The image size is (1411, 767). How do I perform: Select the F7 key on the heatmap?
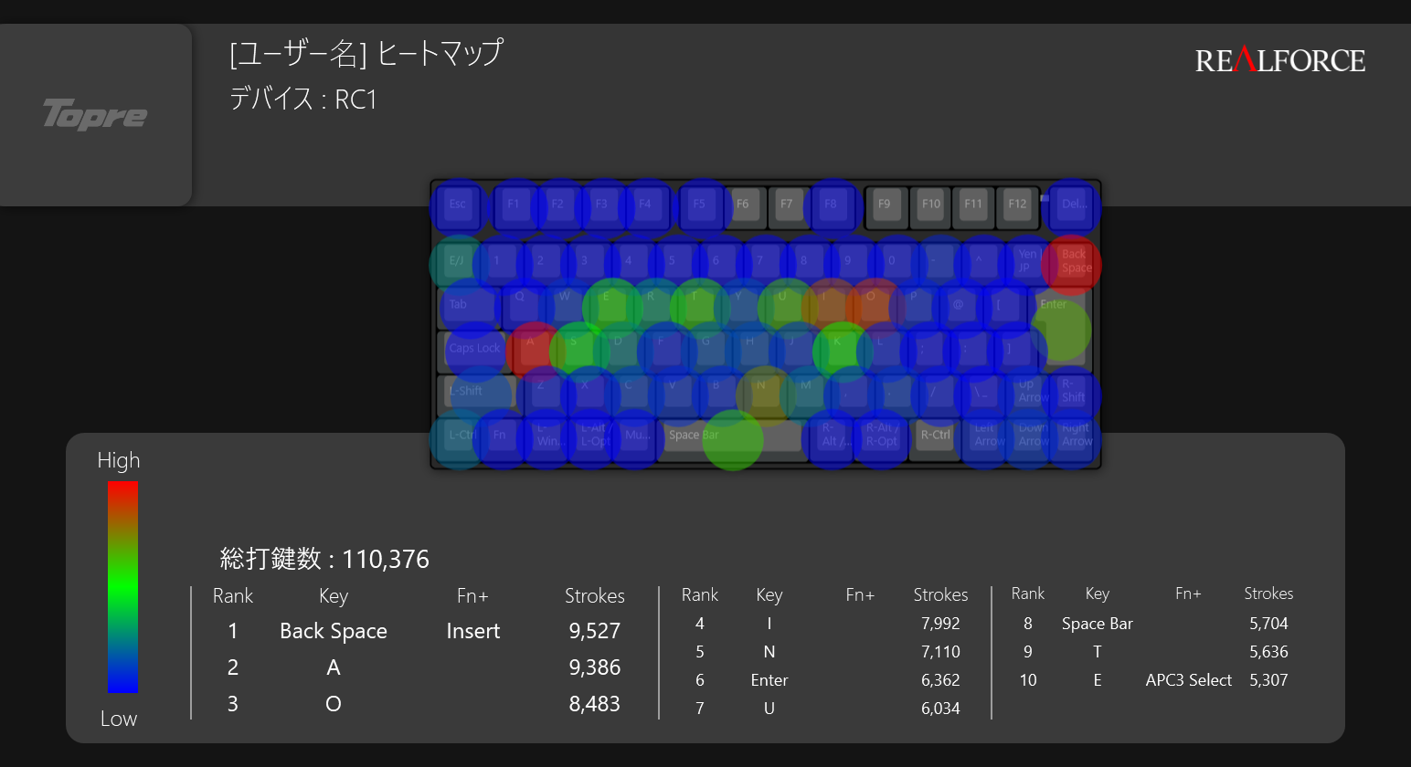pos(788,206)
